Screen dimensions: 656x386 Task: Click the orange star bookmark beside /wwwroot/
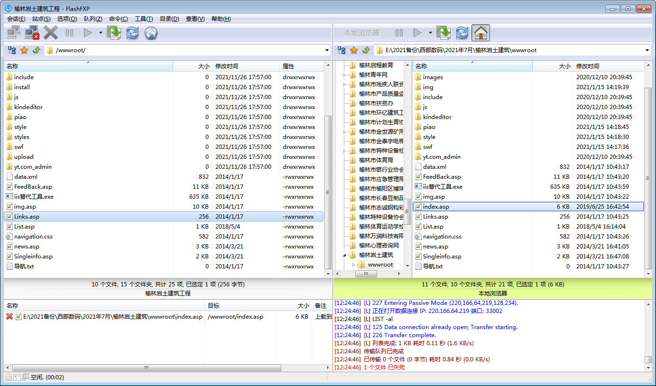[x=24, y=50]
